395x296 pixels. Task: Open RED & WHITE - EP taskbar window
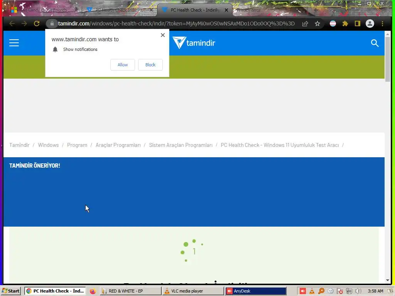(x=130, y=291)
